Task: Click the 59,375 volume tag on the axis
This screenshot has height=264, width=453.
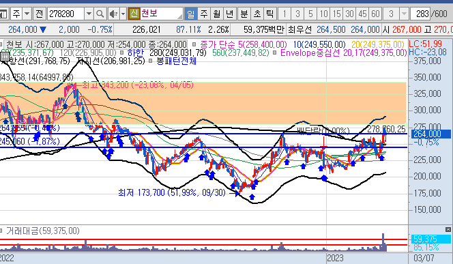Action: point(430,239)
